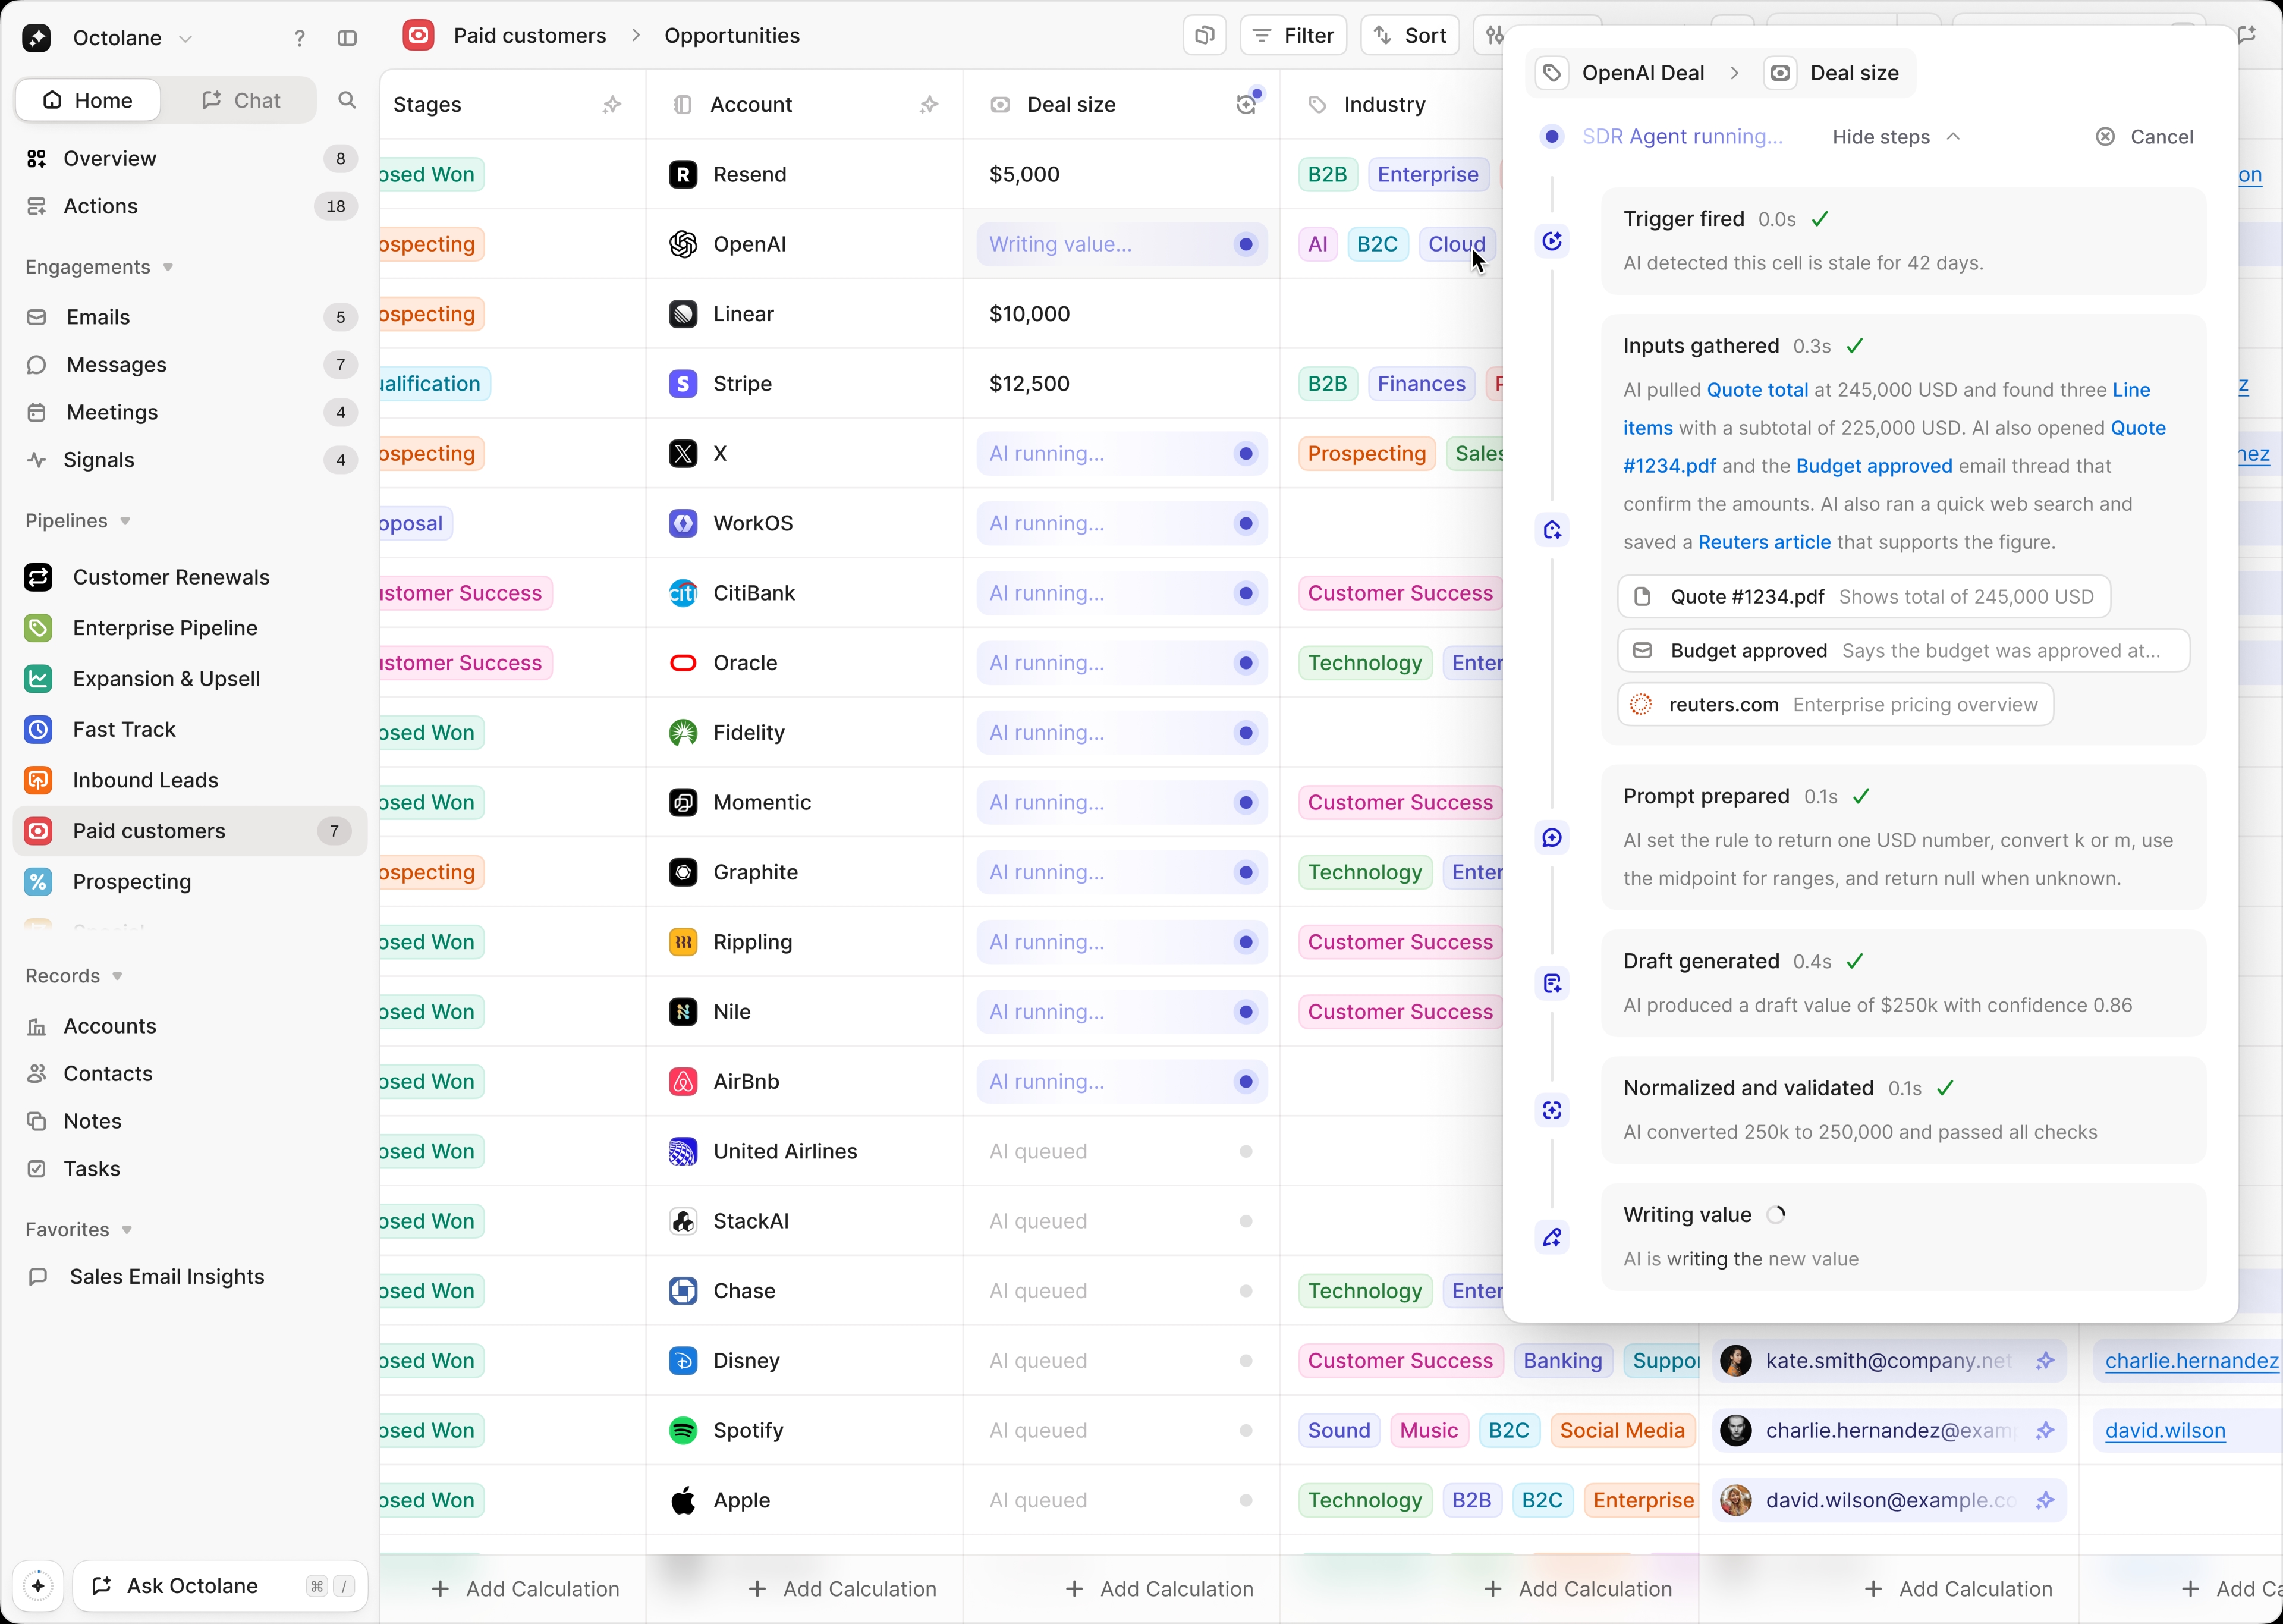Viewport: 2283px width, 1624px height.
Task: Click the Writing value step icon
Action: (x=1551, y=1238)
